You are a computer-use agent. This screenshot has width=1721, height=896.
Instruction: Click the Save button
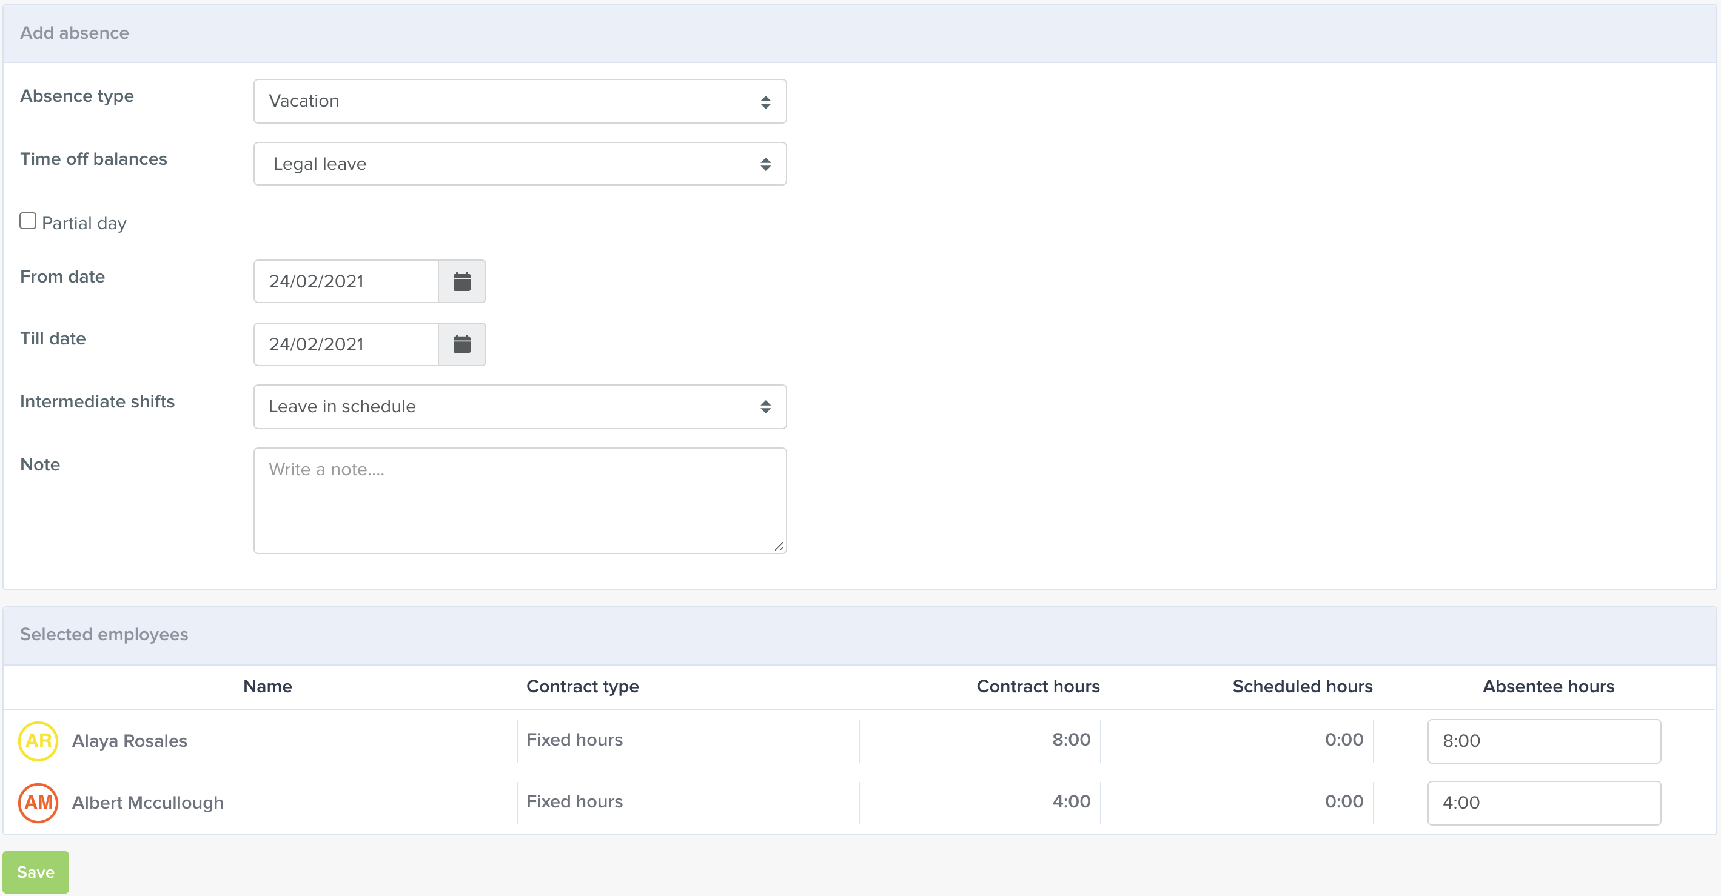pyautogui.click(x=35, y=872)
